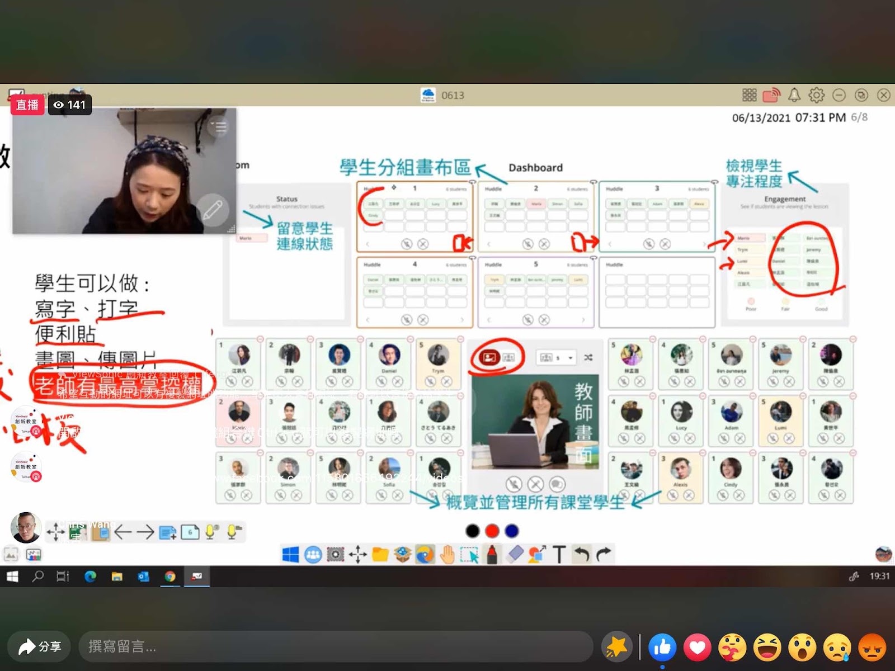Screen dimensions: 895x671
Task: Click Huddle 4 right chevron
Action: point(462,320)
